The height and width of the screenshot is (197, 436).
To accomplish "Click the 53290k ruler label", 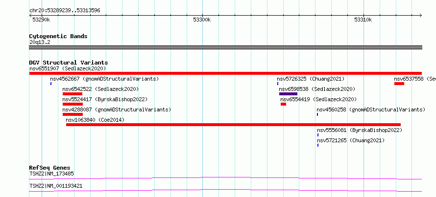I will click(x=41, y=20).
